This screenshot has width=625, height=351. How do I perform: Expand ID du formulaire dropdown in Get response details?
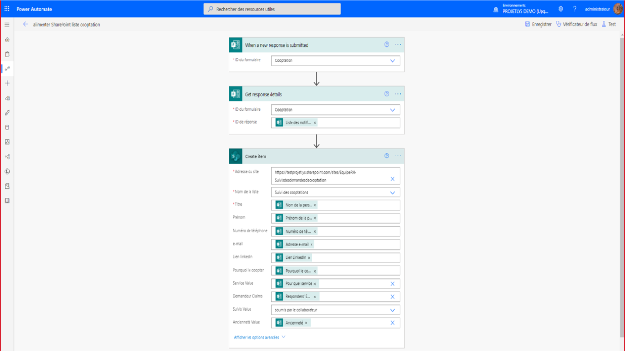point(392,110)
